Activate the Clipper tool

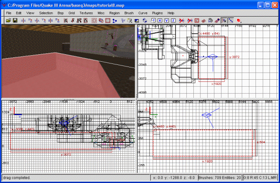point(115,21)
